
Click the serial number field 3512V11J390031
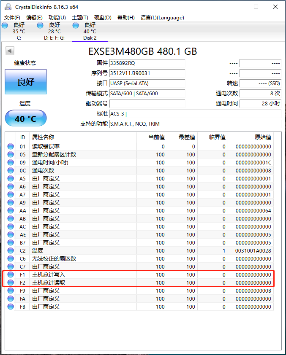147,73
